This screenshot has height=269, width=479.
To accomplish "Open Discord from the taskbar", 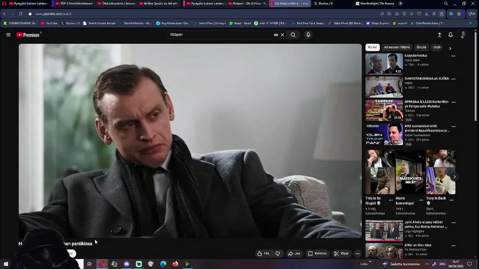I will pyautogui.click(x=126, y=264).
